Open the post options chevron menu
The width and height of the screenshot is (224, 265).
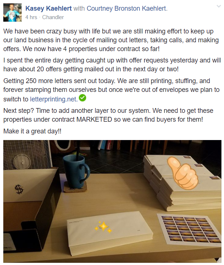tap(219, 6)
